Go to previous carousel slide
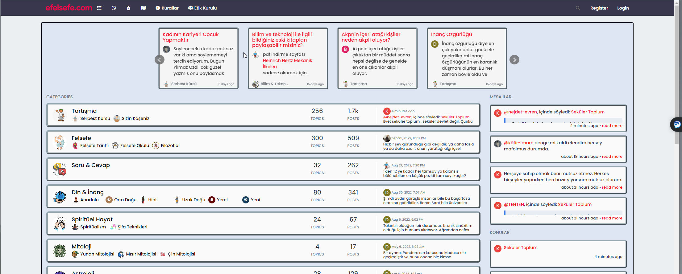Screen dimensions: 682x274 tap(160, 59)
